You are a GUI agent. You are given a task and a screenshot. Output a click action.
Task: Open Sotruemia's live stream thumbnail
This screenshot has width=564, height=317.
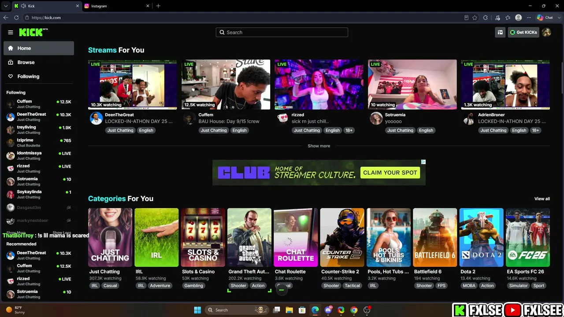click(412, 85)
